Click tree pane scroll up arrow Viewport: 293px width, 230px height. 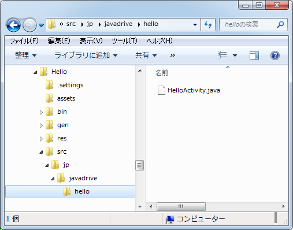(x=140, y=71)
